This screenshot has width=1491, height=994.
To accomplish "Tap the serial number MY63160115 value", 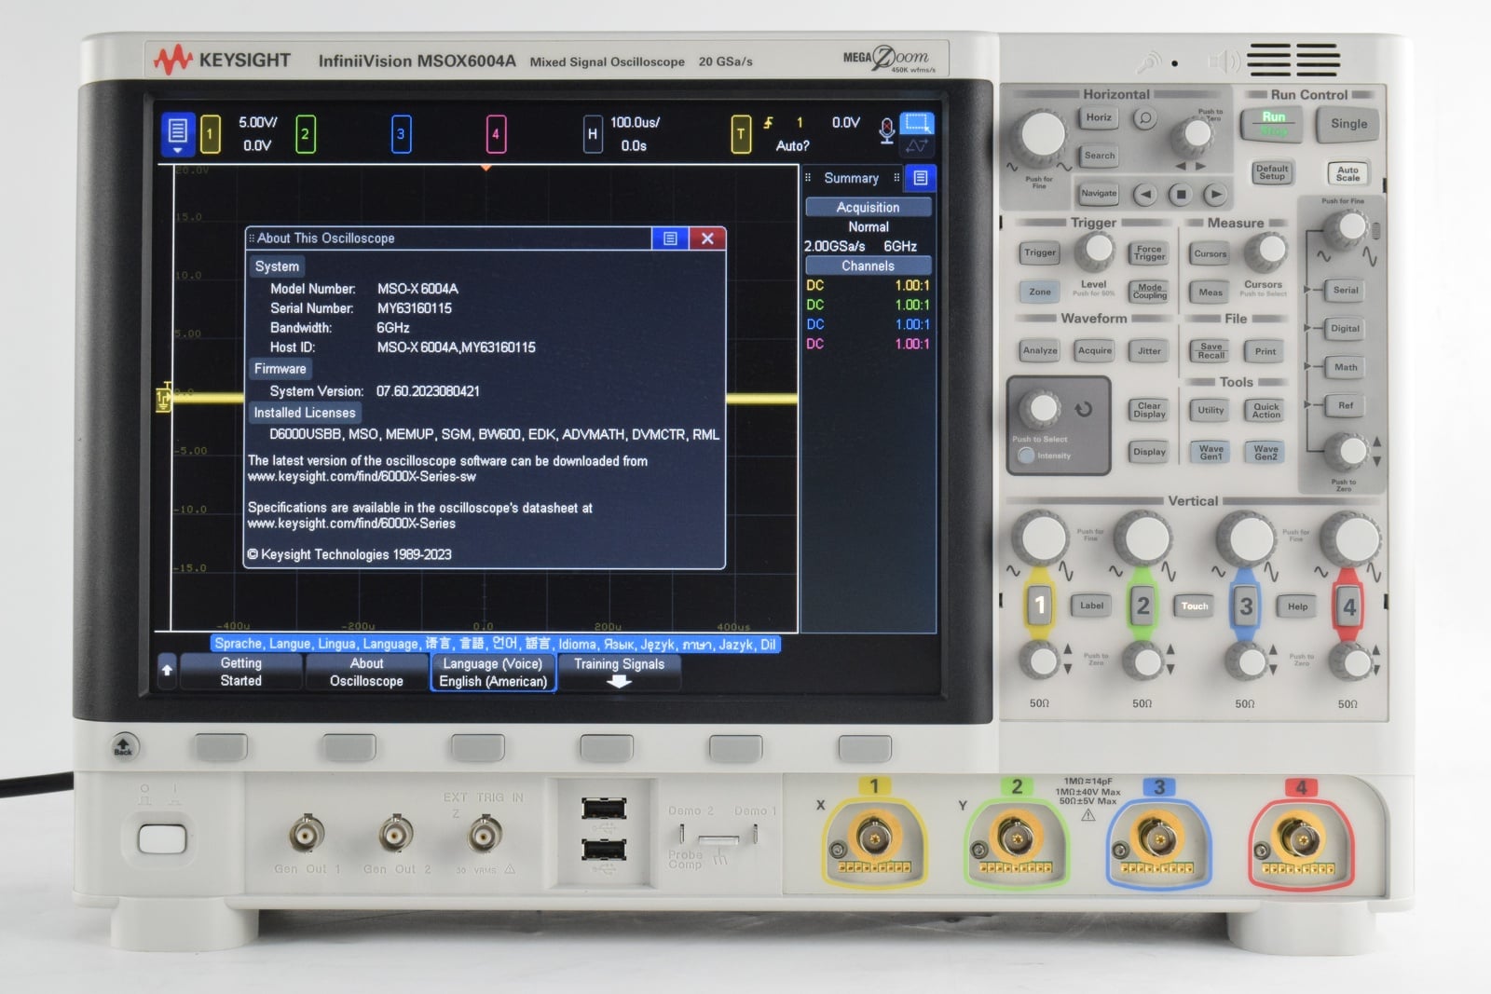I will coord(414,308).
